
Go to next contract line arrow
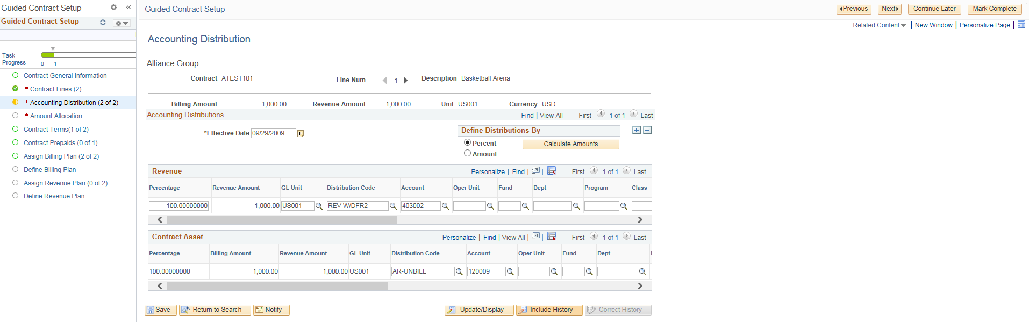point(406,80)
